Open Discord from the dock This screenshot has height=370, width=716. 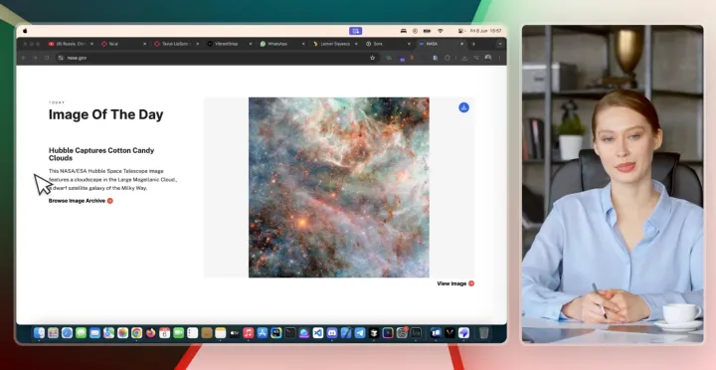[x=332, y=333]
